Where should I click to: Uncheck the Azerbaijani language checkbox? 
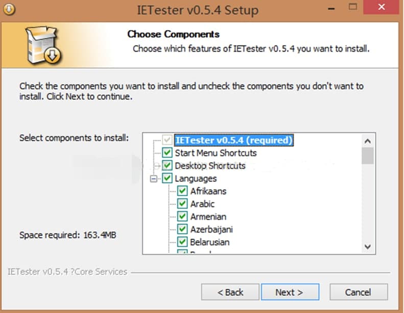(182, 229)
